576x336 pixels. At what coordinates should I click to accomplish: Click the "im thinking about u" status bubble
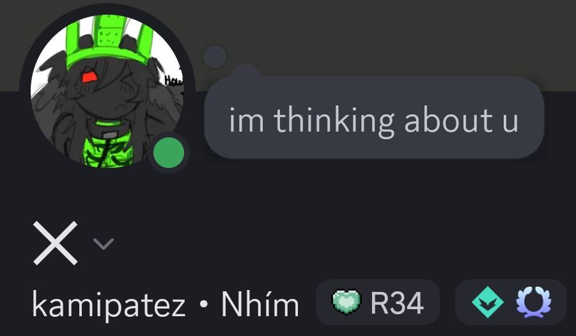[x=374, y=118]
